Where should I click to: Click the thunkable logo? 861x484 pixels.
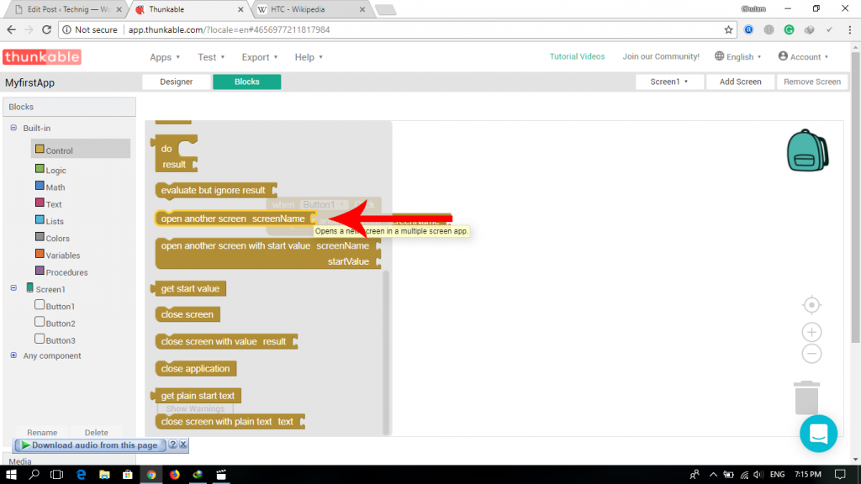(42, 57)
